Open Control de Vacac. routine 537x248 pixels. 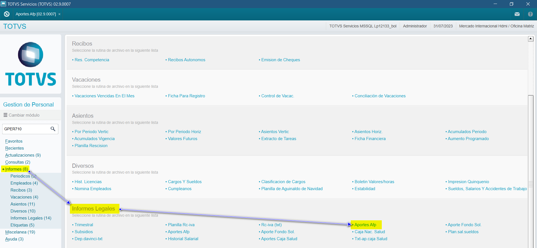278,96
